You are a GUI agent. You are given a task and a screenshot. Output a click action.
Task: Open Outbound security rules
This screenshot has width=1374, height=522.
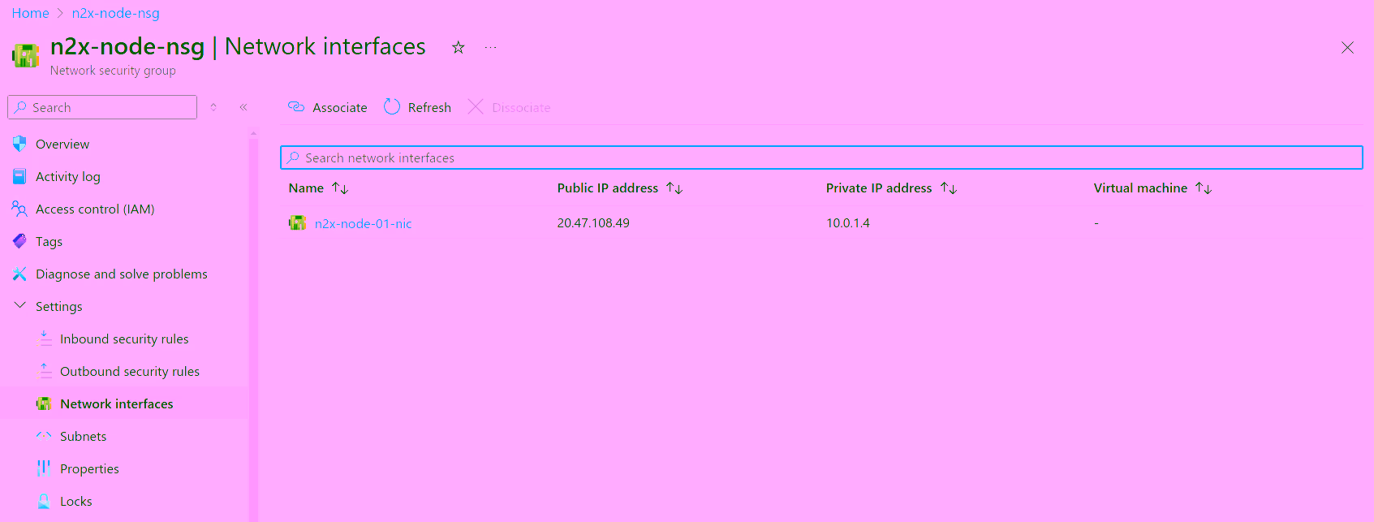[x=130, y=372]
